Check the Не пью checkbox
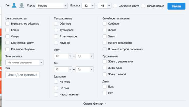The width and height of the screenshot is (189, 107). pos(56,88)
